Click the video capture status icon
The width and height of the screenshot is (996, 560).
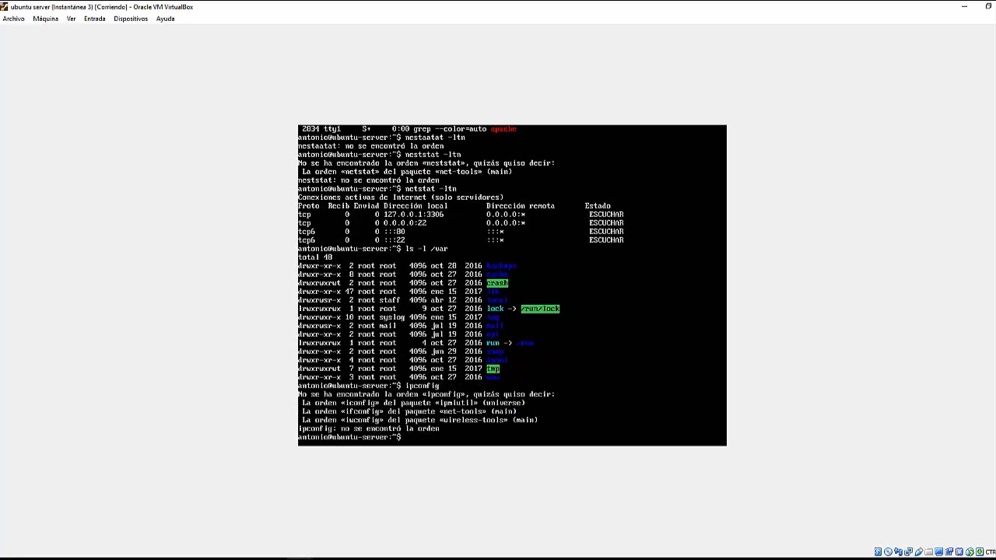pos(949,551)
